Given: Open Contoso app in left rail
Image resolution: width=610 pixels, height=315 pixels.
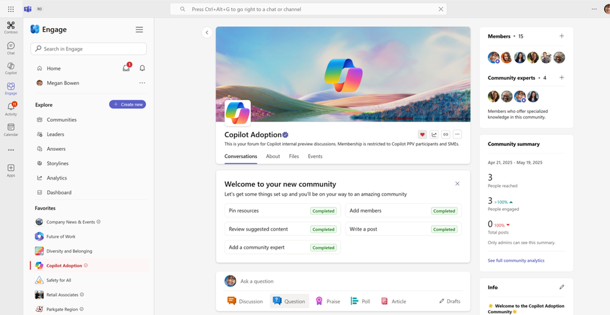Looking at the screenshot, I should [x=11, y=27].
